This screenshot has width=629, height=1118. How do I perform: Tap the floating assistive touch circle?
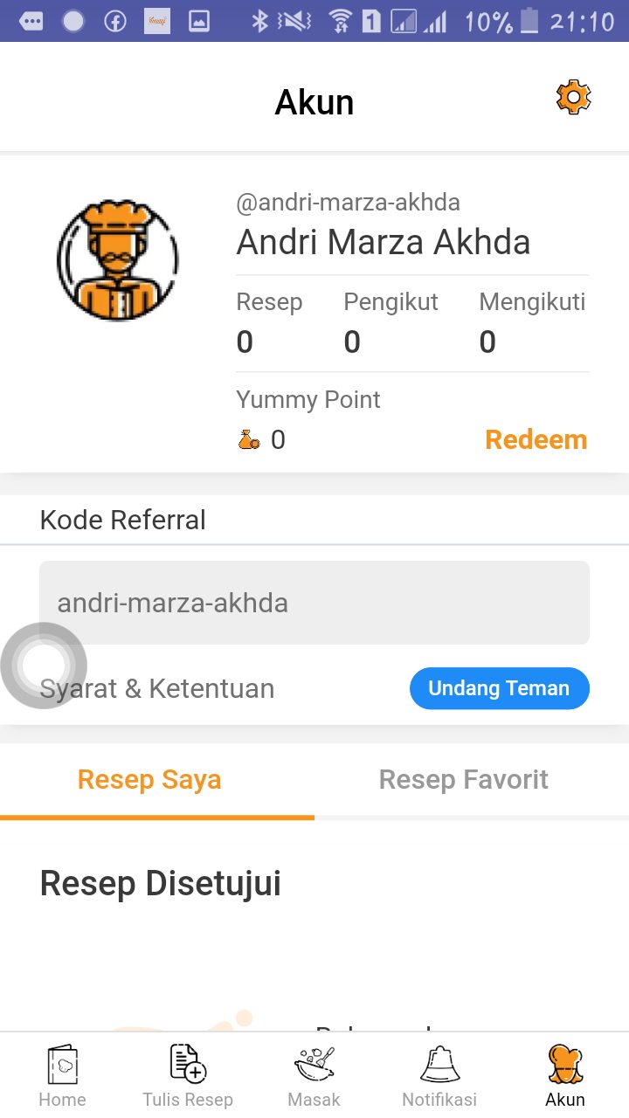tap(43, 666)
